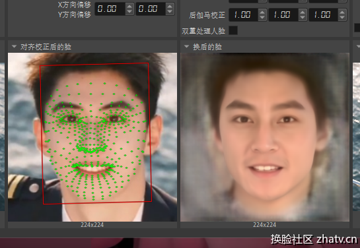Click second 后伽马校正 value field
This screenshot has width=360, height=248.
tap(283, 15)
